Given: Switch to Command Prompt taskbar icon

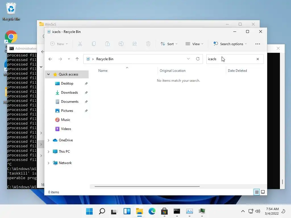Looking at the screenshot, I should click(x=177, y=211).
